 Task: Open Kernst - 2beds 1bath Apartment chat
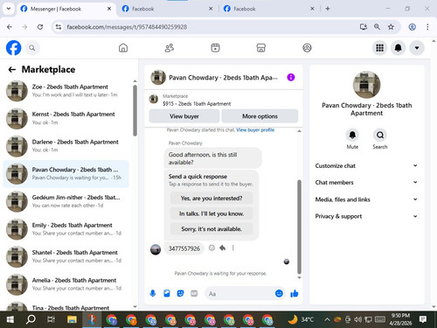[x=66, y=118]
